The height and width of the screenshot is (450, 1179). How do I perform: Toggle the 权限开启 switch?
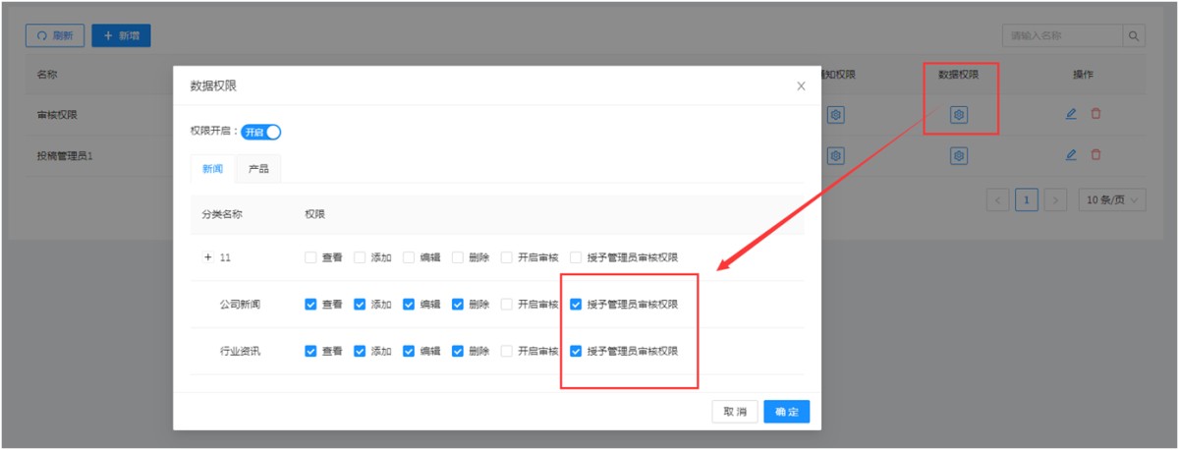point(261,132)
